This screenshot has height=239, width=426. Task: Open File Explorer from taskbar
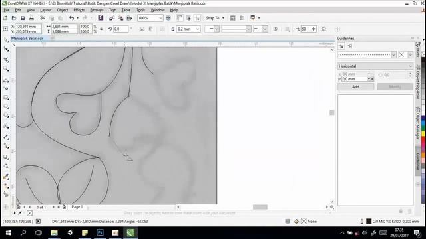point(54,233)
